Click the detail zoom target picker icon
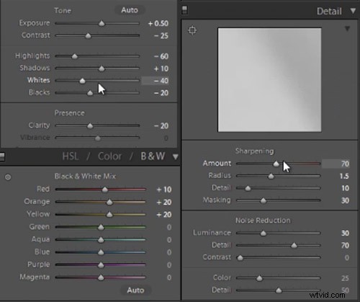The image size is (360, 302). click(192, 30)
